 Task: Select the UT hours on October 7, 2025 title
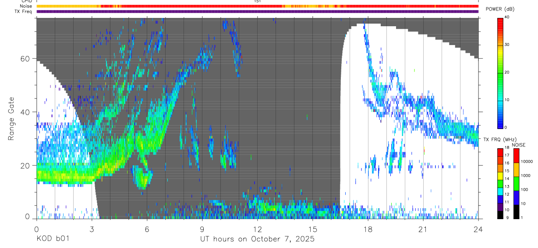point(257,239)
